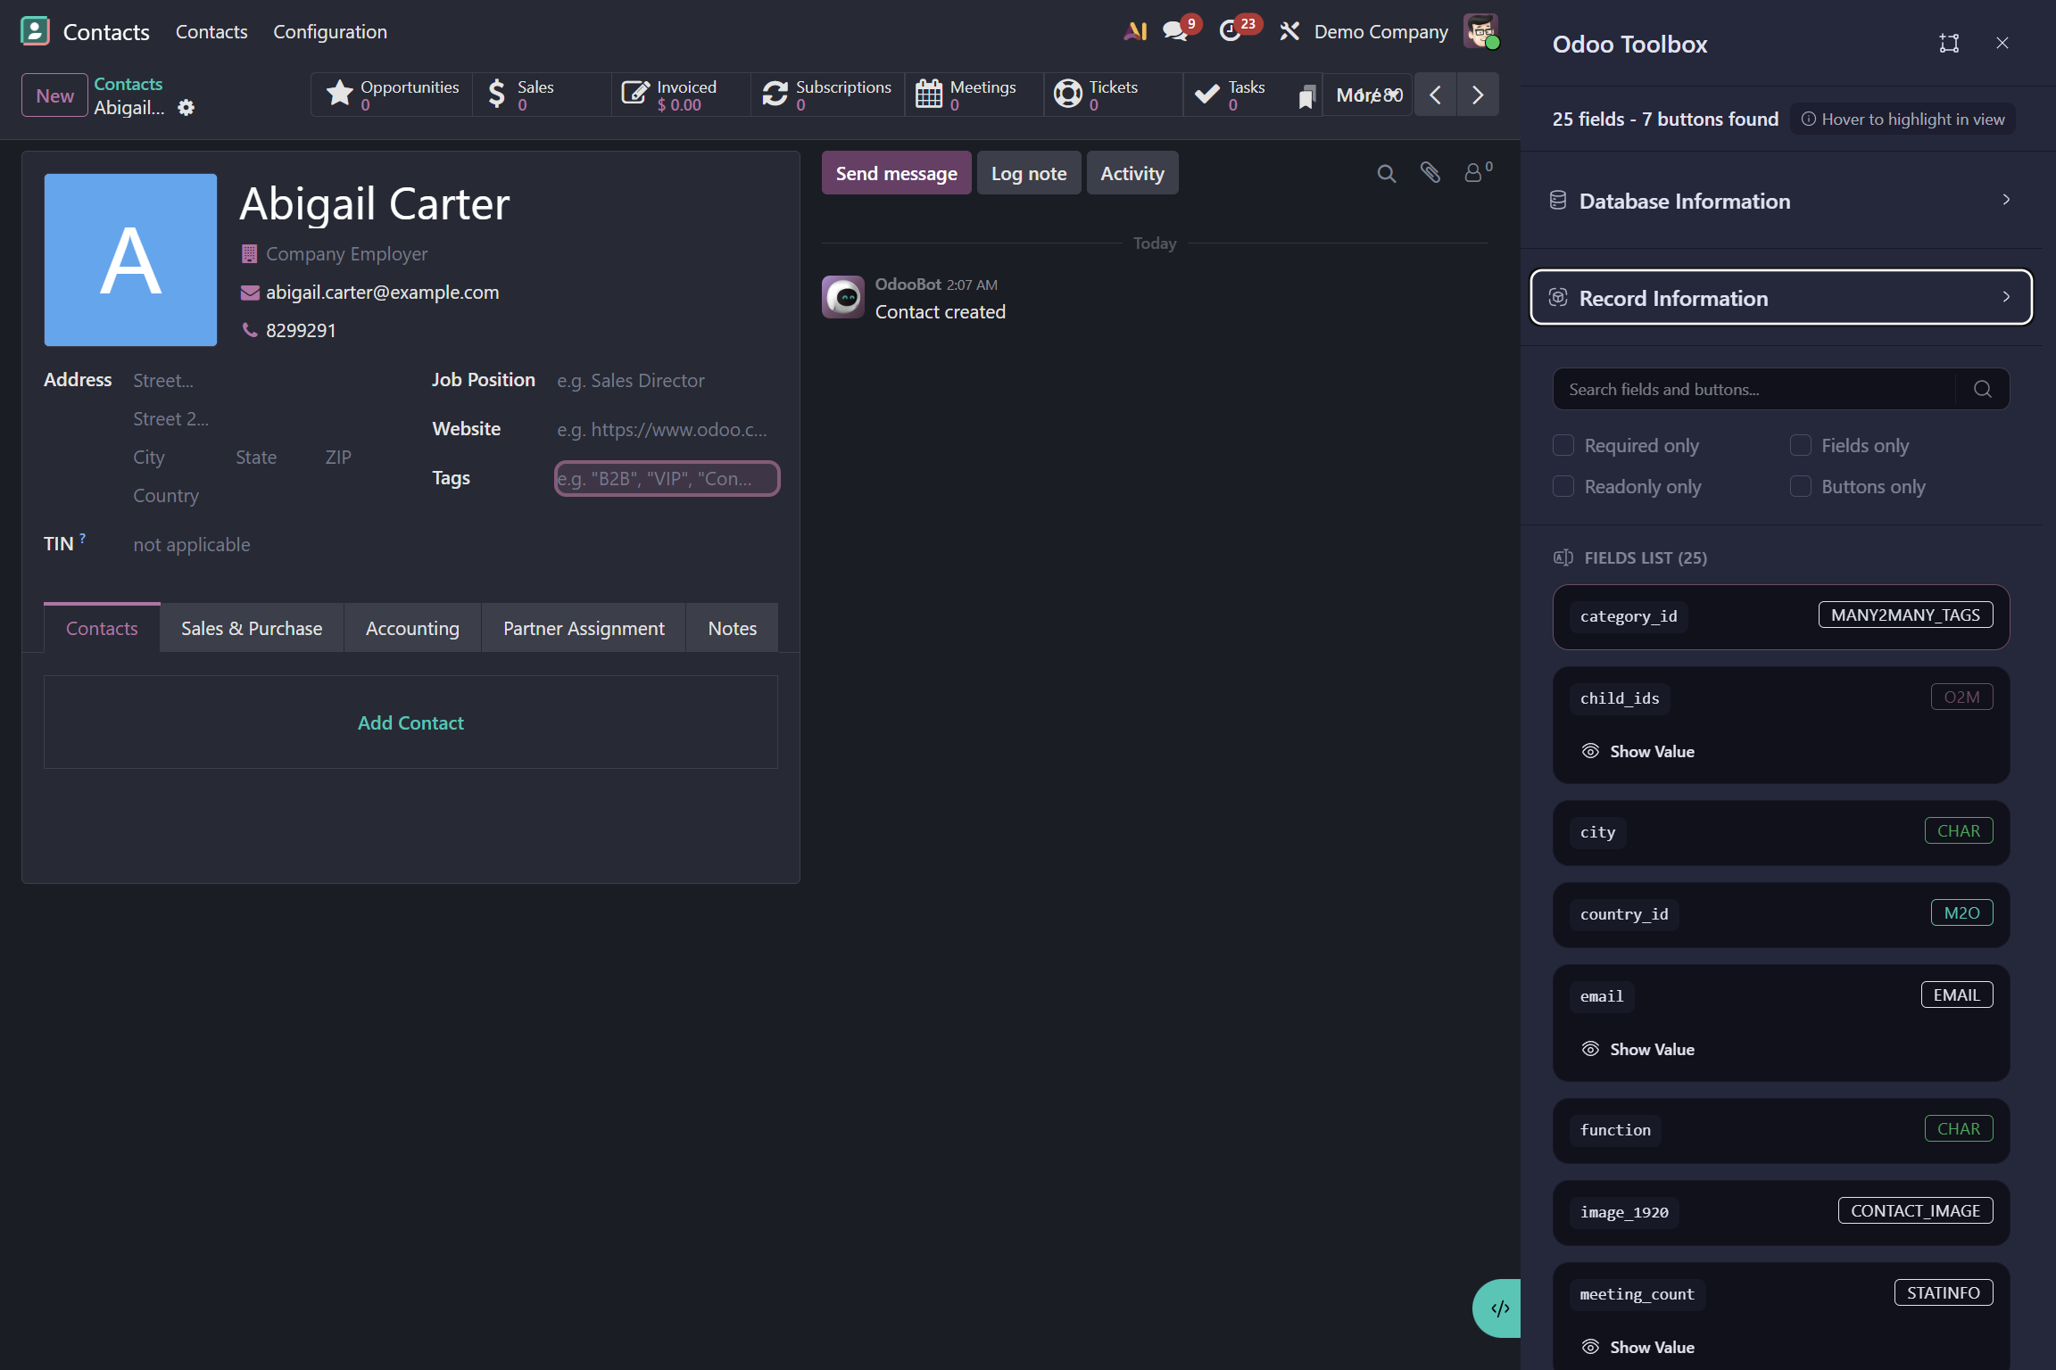2056x1370 pixels.
Task: Click the search magnifier in the chatter
Action: 1386,172
